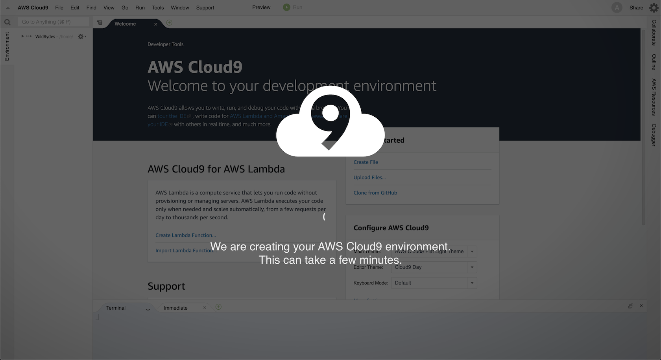Close the Welcome tab
The height and width of the screenshot is (360, 661).
[x=155, y=24]
